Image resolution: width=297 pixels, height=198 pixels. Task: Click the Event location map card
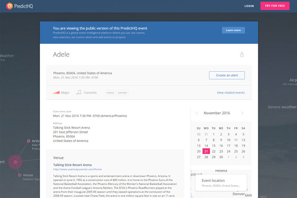click(221, 183)
